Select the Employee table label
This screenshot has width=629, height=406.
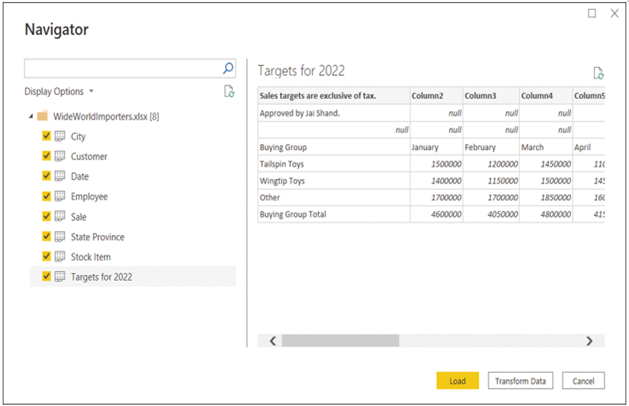[x=90, y=197]
